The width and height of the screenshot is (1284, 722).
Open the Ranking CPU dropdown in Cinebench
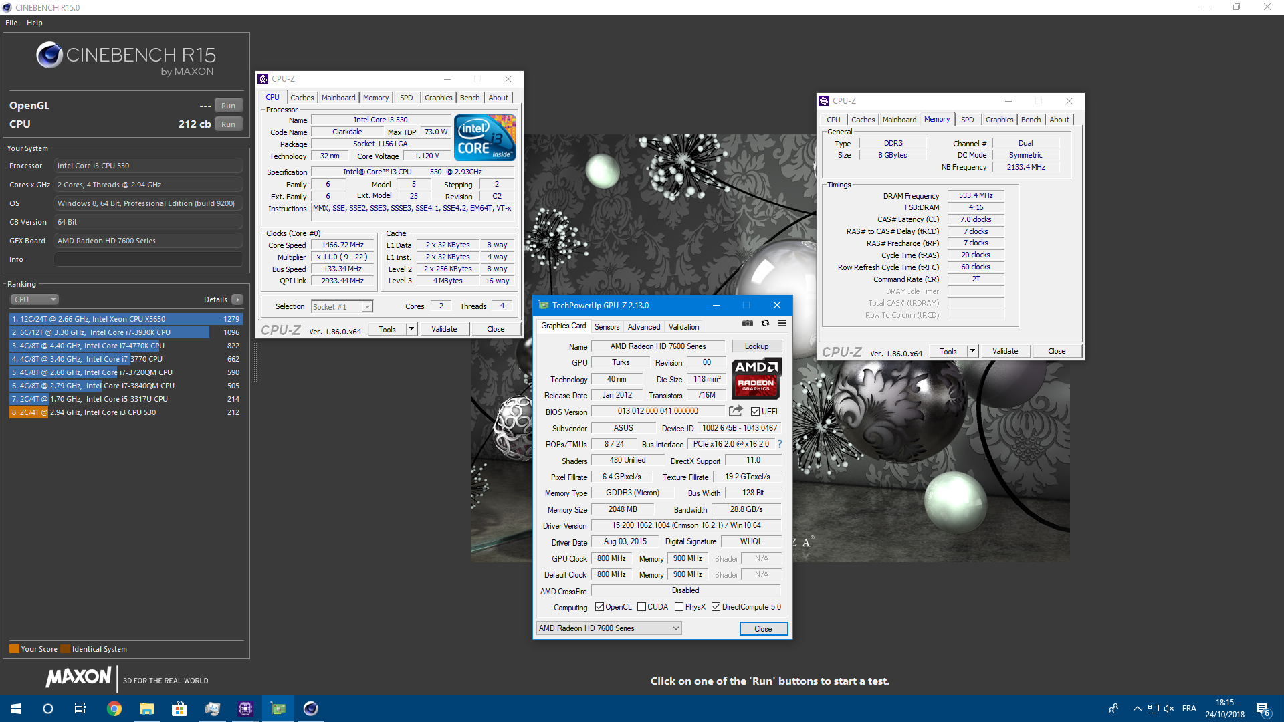click(35, 299)
